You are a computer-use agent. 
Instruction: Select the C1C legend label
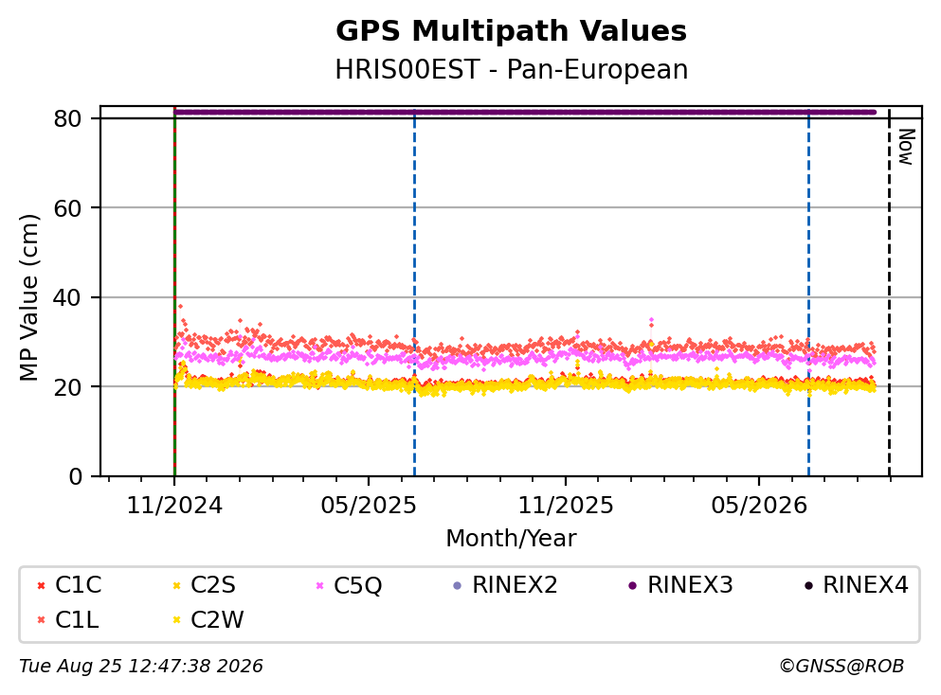click(x=78, y=585)
